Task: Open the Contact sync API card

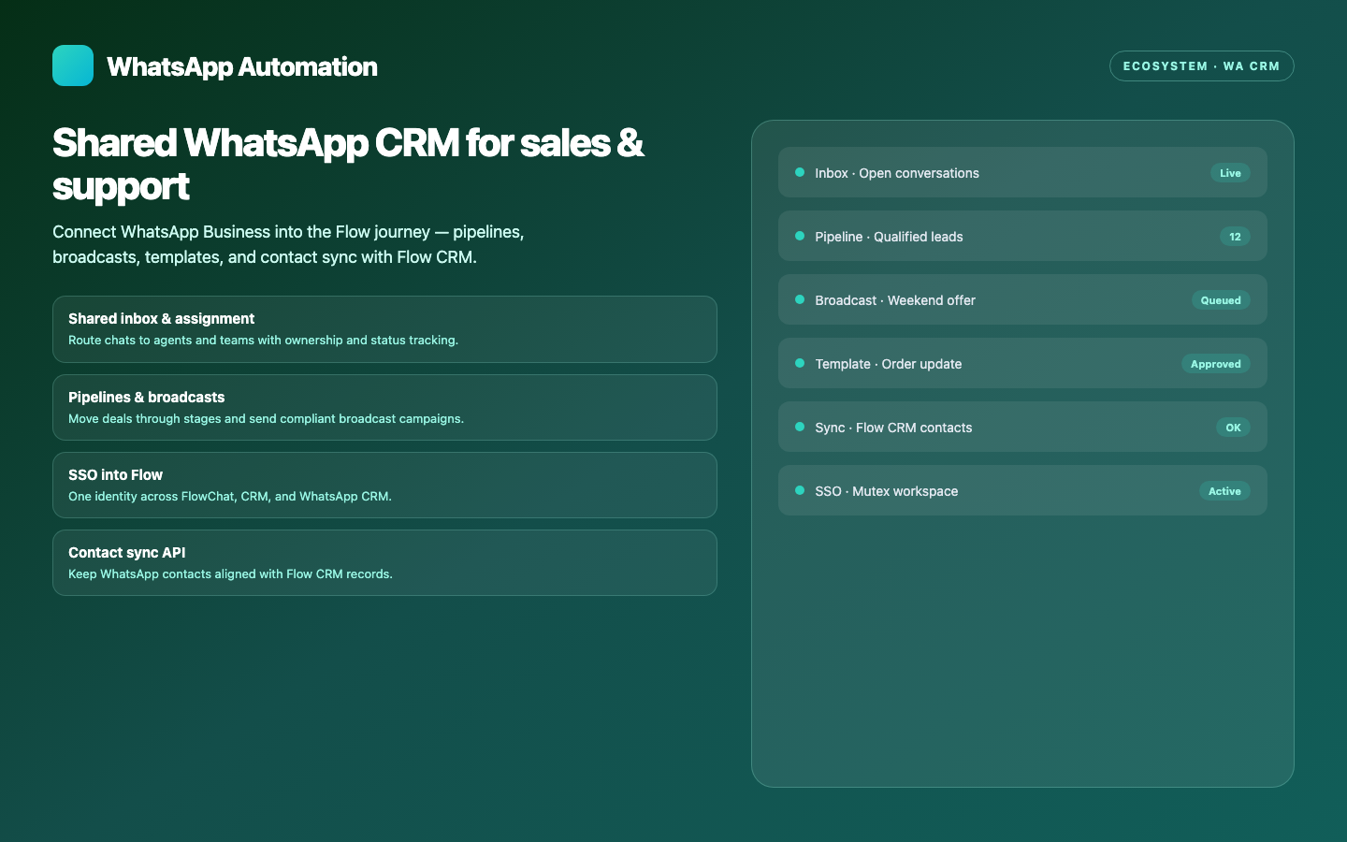Action: tap(384, 563)
